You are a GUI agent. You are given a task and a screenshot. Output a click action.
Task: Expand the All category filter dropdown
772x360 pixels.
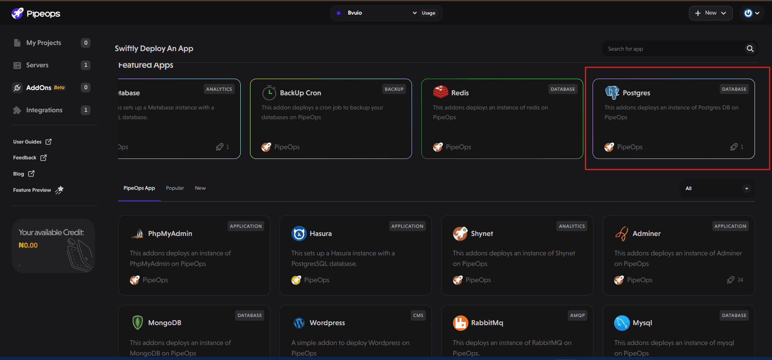point(718,189)
